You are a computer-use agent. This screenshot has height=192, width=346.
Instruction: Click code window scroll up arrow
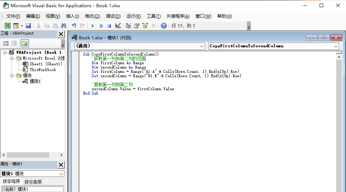(x=339, y=57)
